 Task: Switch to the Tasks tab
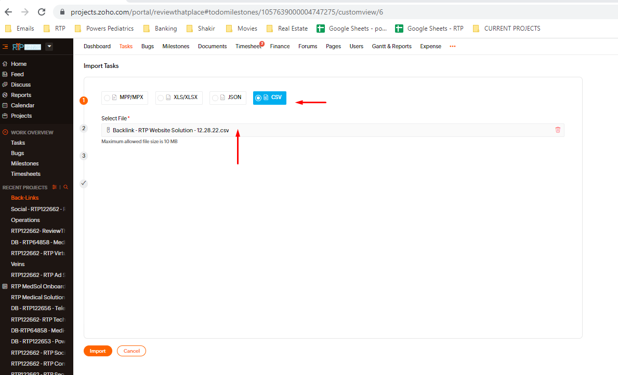[x=126, y=47]
